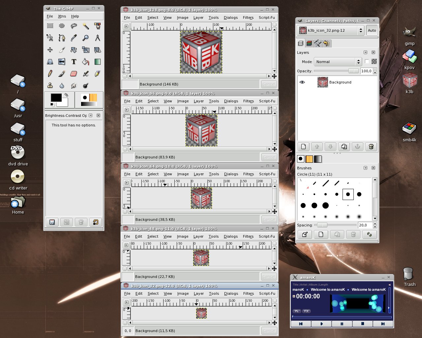The image size is (422, 338).
Task: Pick the Color Picker eyedropper tool
Action: click(x=74, y=38)
